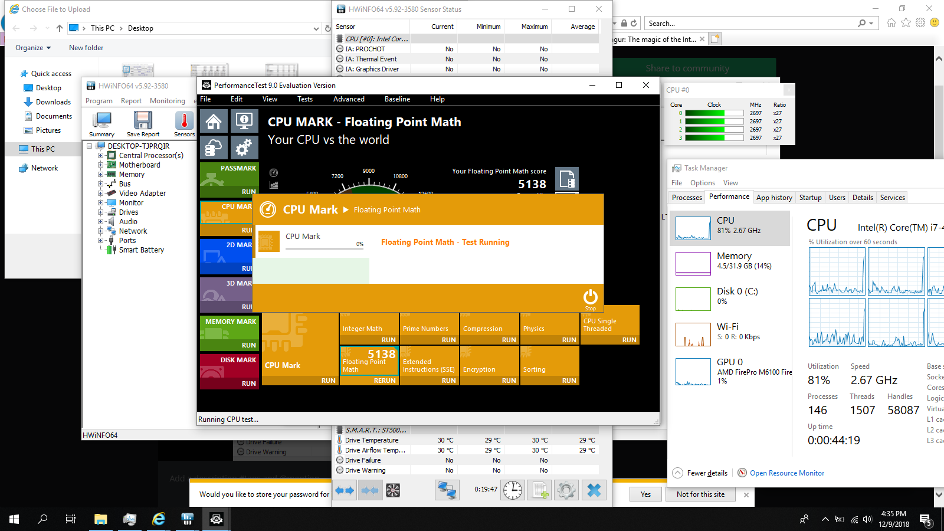
Task: Rerun Floating Point Math test
Action: (369, 366)
